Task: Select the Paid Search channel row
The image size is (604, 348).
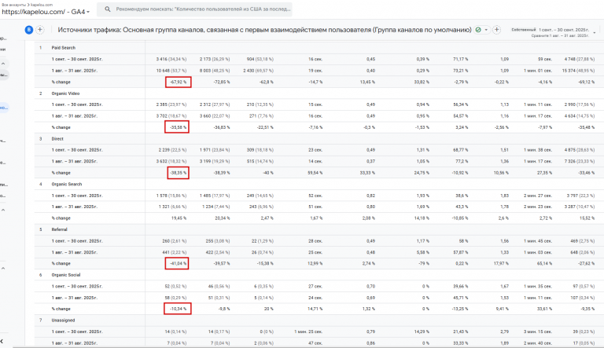Action: tap(64, 48)
